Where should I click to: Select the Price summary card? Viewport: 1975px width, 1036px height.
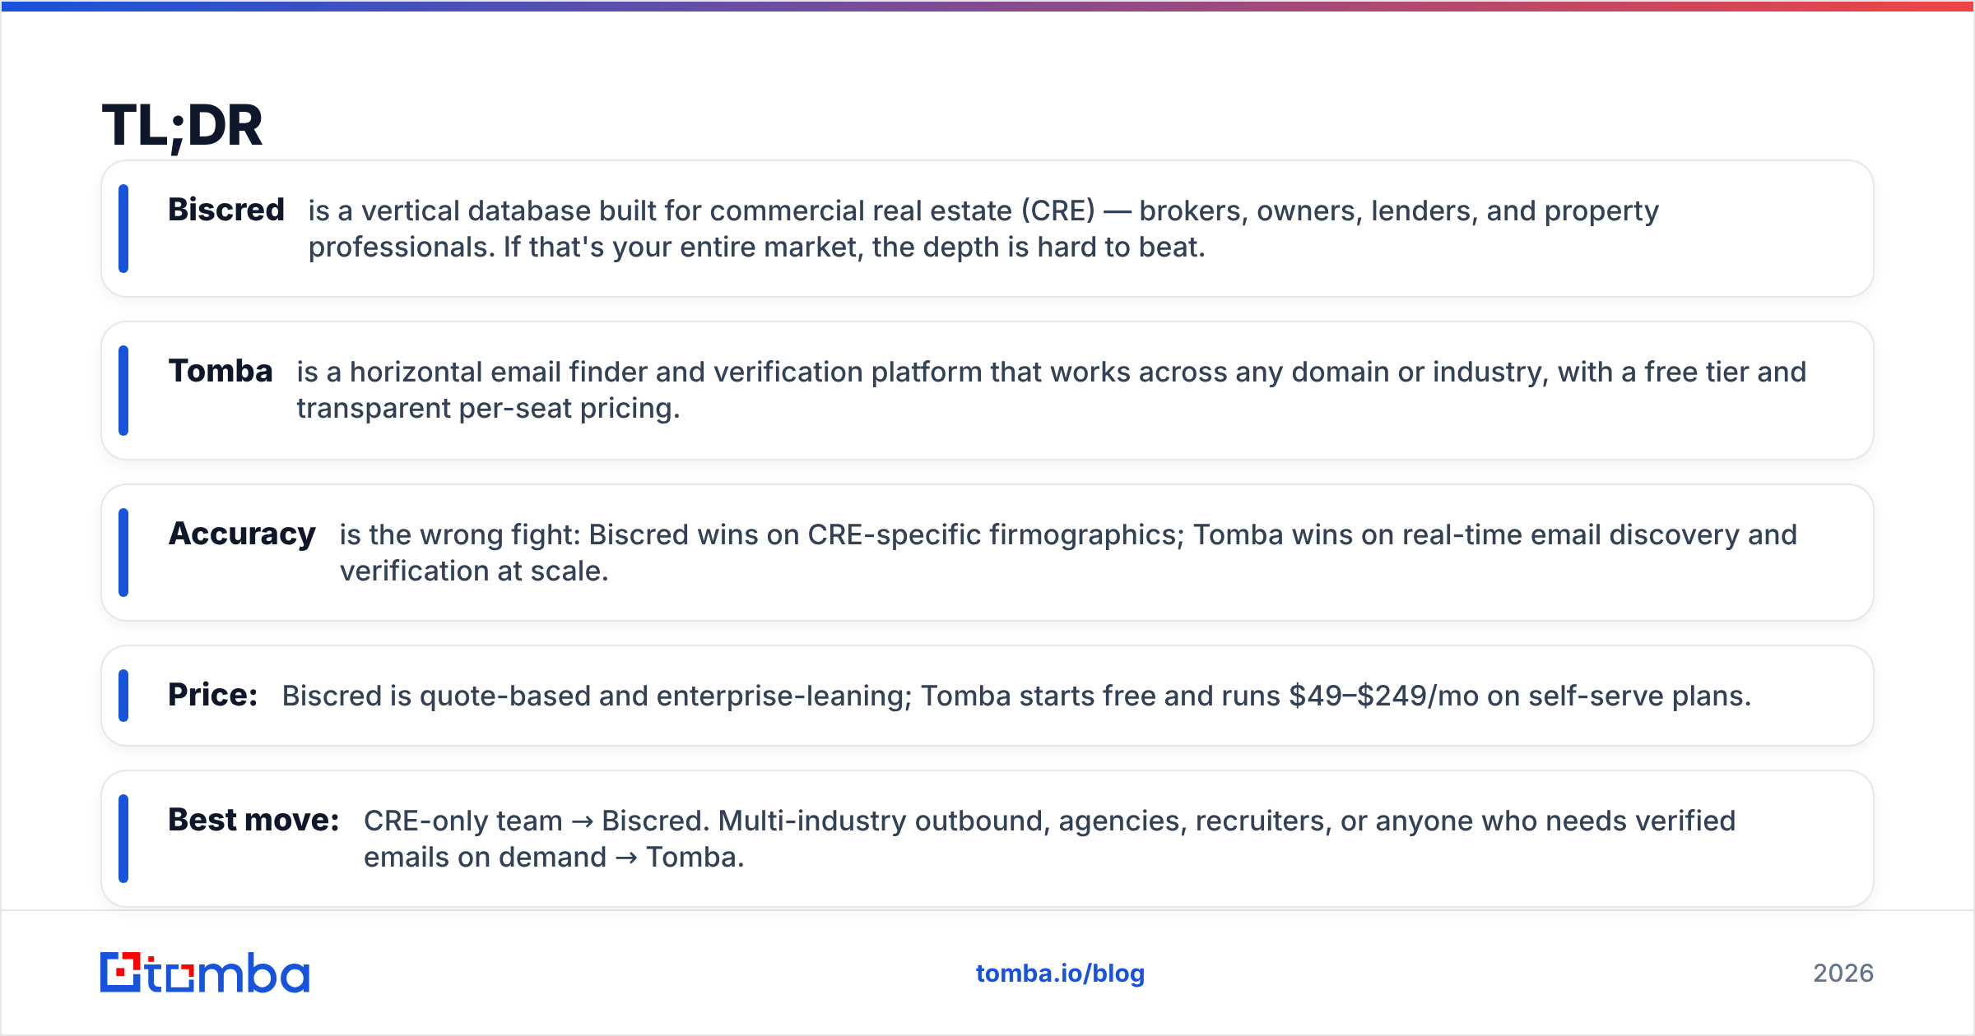click(987, 696)
